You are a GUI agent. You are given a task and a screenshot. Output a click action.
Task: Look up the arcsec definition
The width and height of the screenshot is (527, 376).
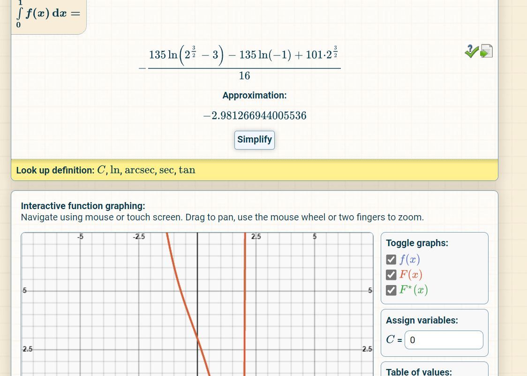pyautogui.click(x=139, y=170)
